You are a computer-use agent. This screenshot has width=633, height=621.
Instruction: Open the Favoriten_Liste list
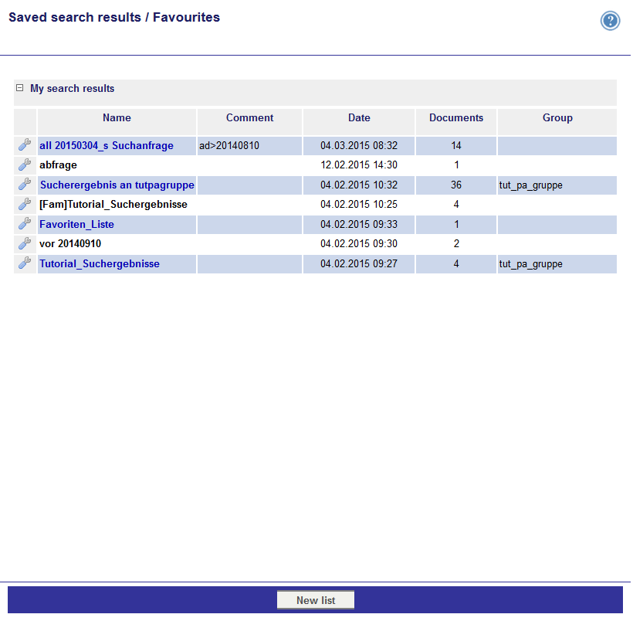coord(76,224)
